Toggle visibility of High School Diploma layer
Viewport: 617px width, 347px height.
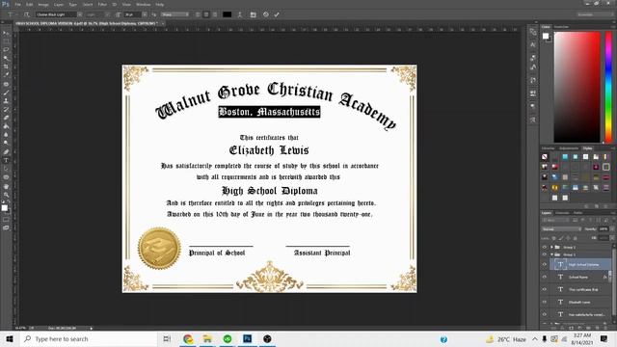545,265
